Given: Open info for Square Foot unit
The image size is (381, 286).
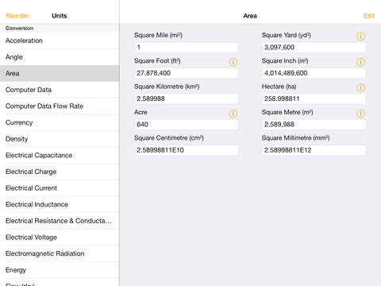Looking at the screenshot, I should click(233, 62).
